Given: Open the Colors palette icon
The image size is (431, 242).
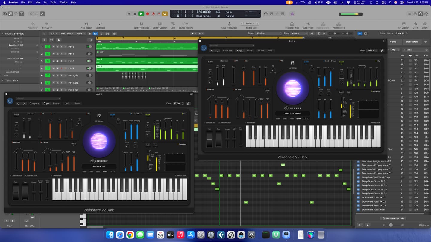Looking at the screenshot, I should 424,25.
